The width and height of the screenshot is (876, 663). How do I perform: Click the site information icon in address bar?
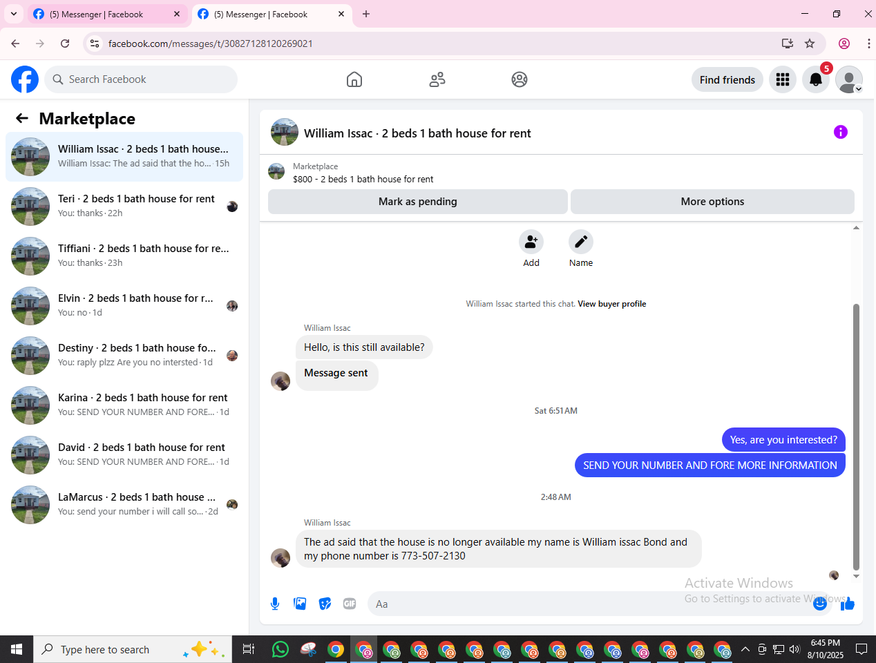point(95,44)
